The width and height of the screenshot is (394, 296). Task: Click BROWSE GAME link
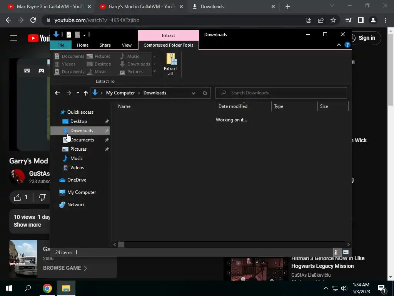tap(65, 268)
